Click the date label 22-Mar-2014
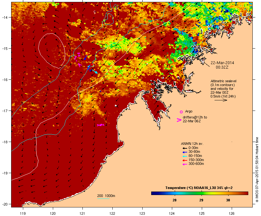The height and width of the screenshot is (216, 261). (222, 63)
